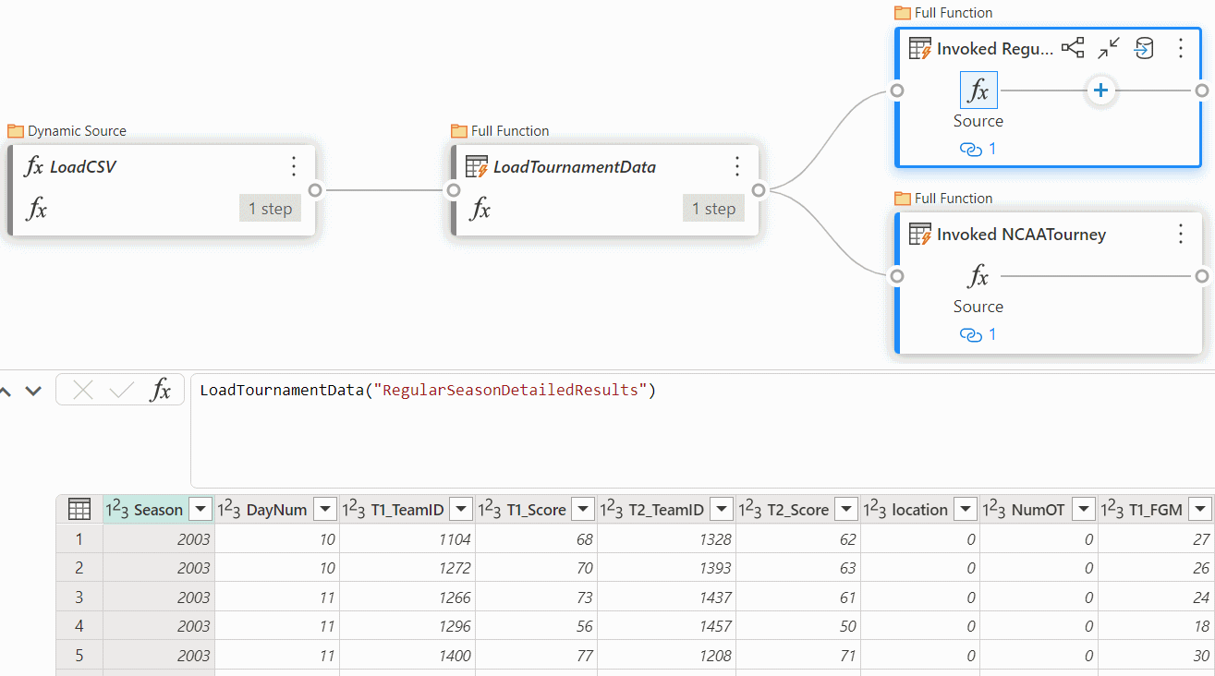Viewport: 1215px width, 676px height.
Task: Open the location column filter dropdown
Action: (965, 509)
